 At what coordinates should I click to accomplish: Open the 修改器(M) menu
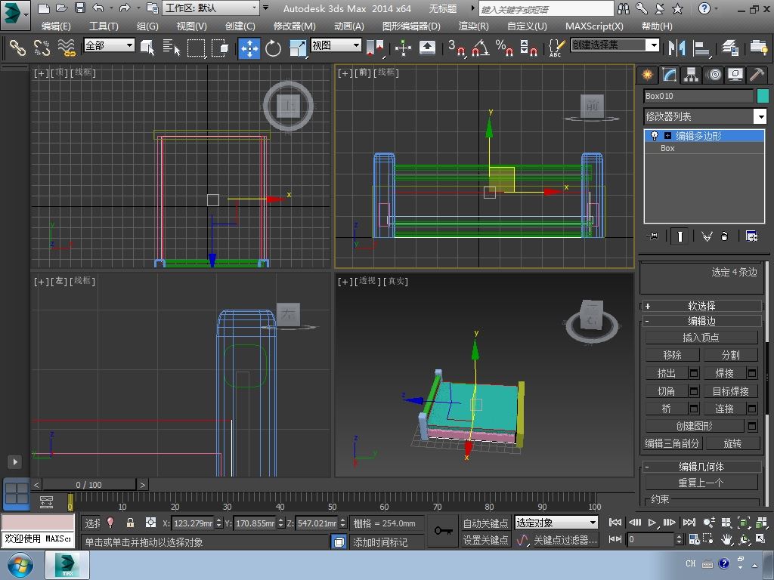click(294, 26)
